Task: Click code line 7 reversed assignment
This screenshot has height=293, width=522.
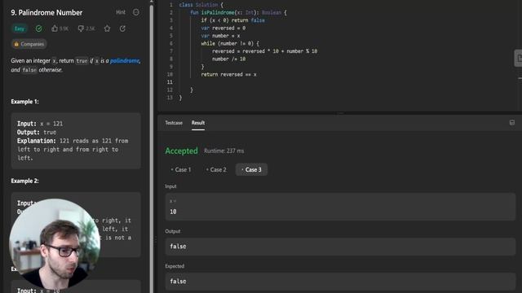Action: 264,51
